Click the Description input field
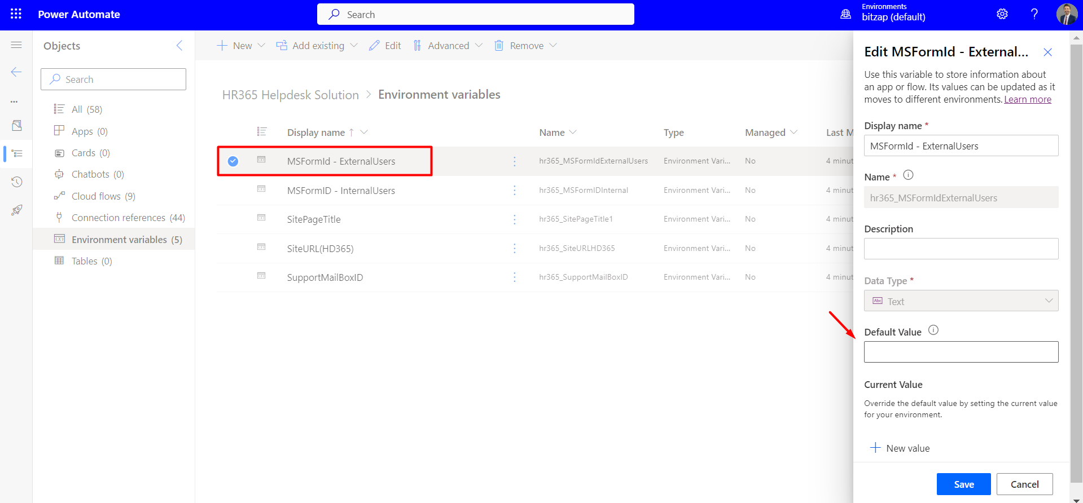This screenshot has width=1083, height=503. [961, 249]
